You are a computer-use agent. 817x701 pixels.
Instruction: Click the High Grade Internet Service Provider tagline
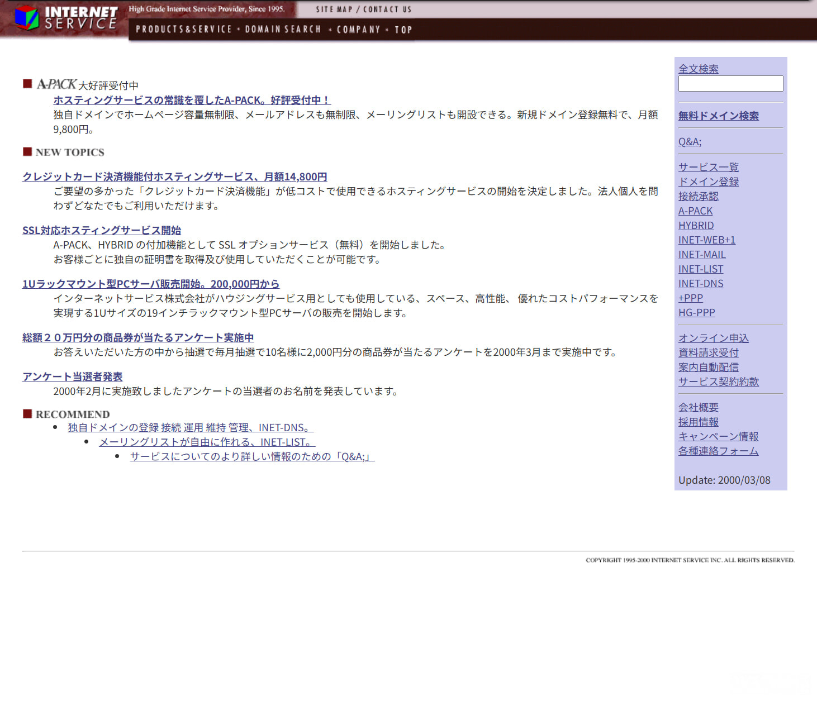tap(207, 9)
